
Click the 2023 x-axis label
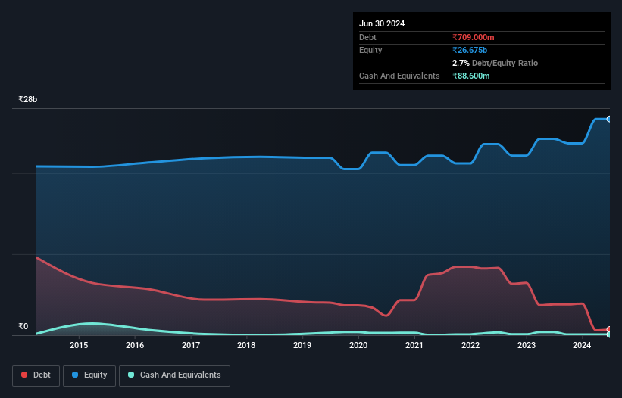tap(527, 345)
